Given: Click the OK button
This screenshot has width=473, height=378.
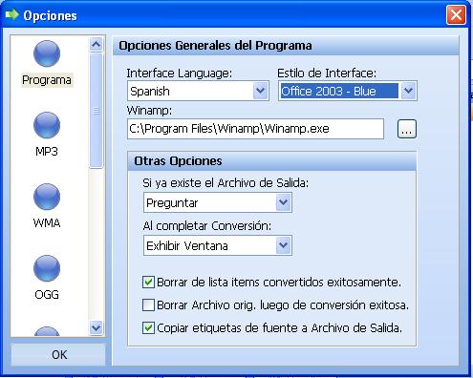Looking at the screenshot, I should 58,354.
